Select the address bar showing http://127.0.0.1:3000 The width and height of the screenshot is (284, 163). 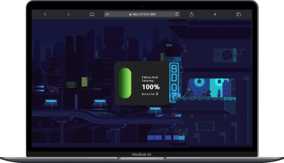142,14
